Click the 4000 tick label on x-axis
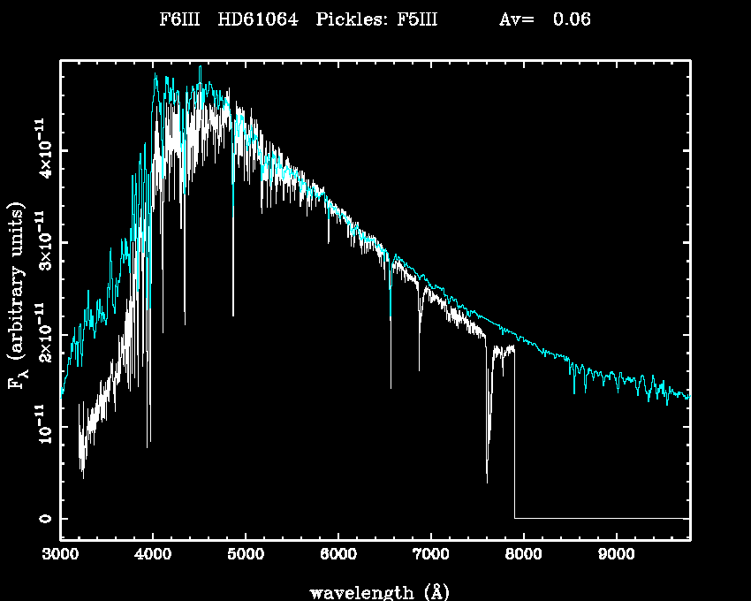 click(153, 555)
